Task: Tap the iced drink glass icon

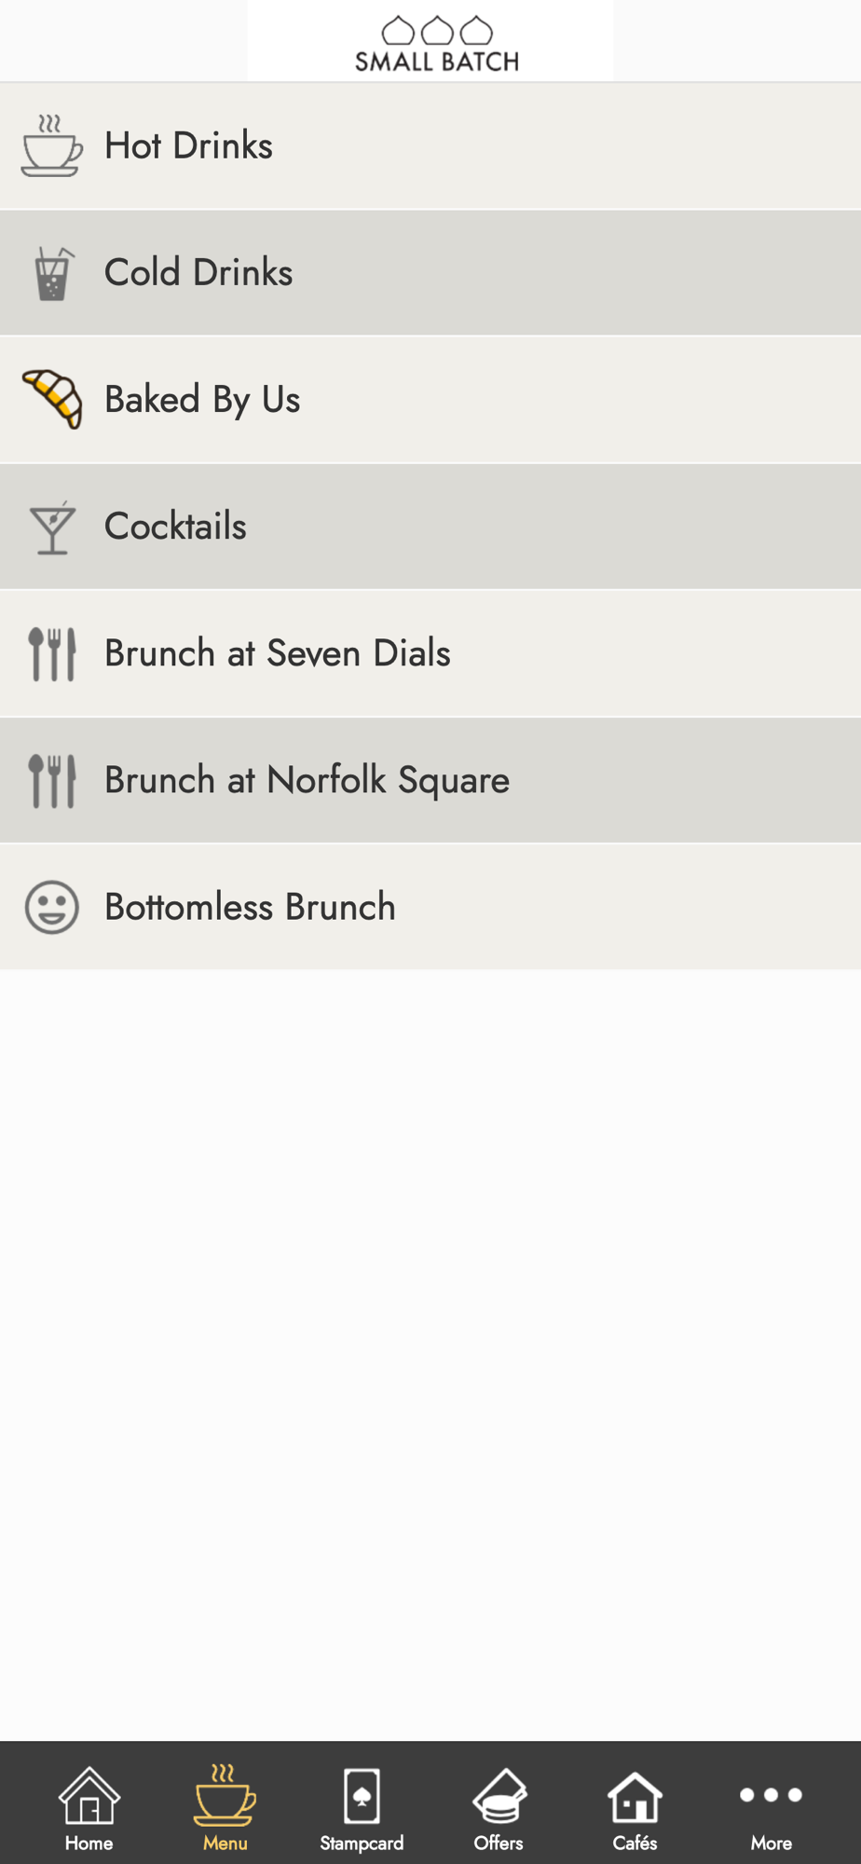Action: pos(53,273)
